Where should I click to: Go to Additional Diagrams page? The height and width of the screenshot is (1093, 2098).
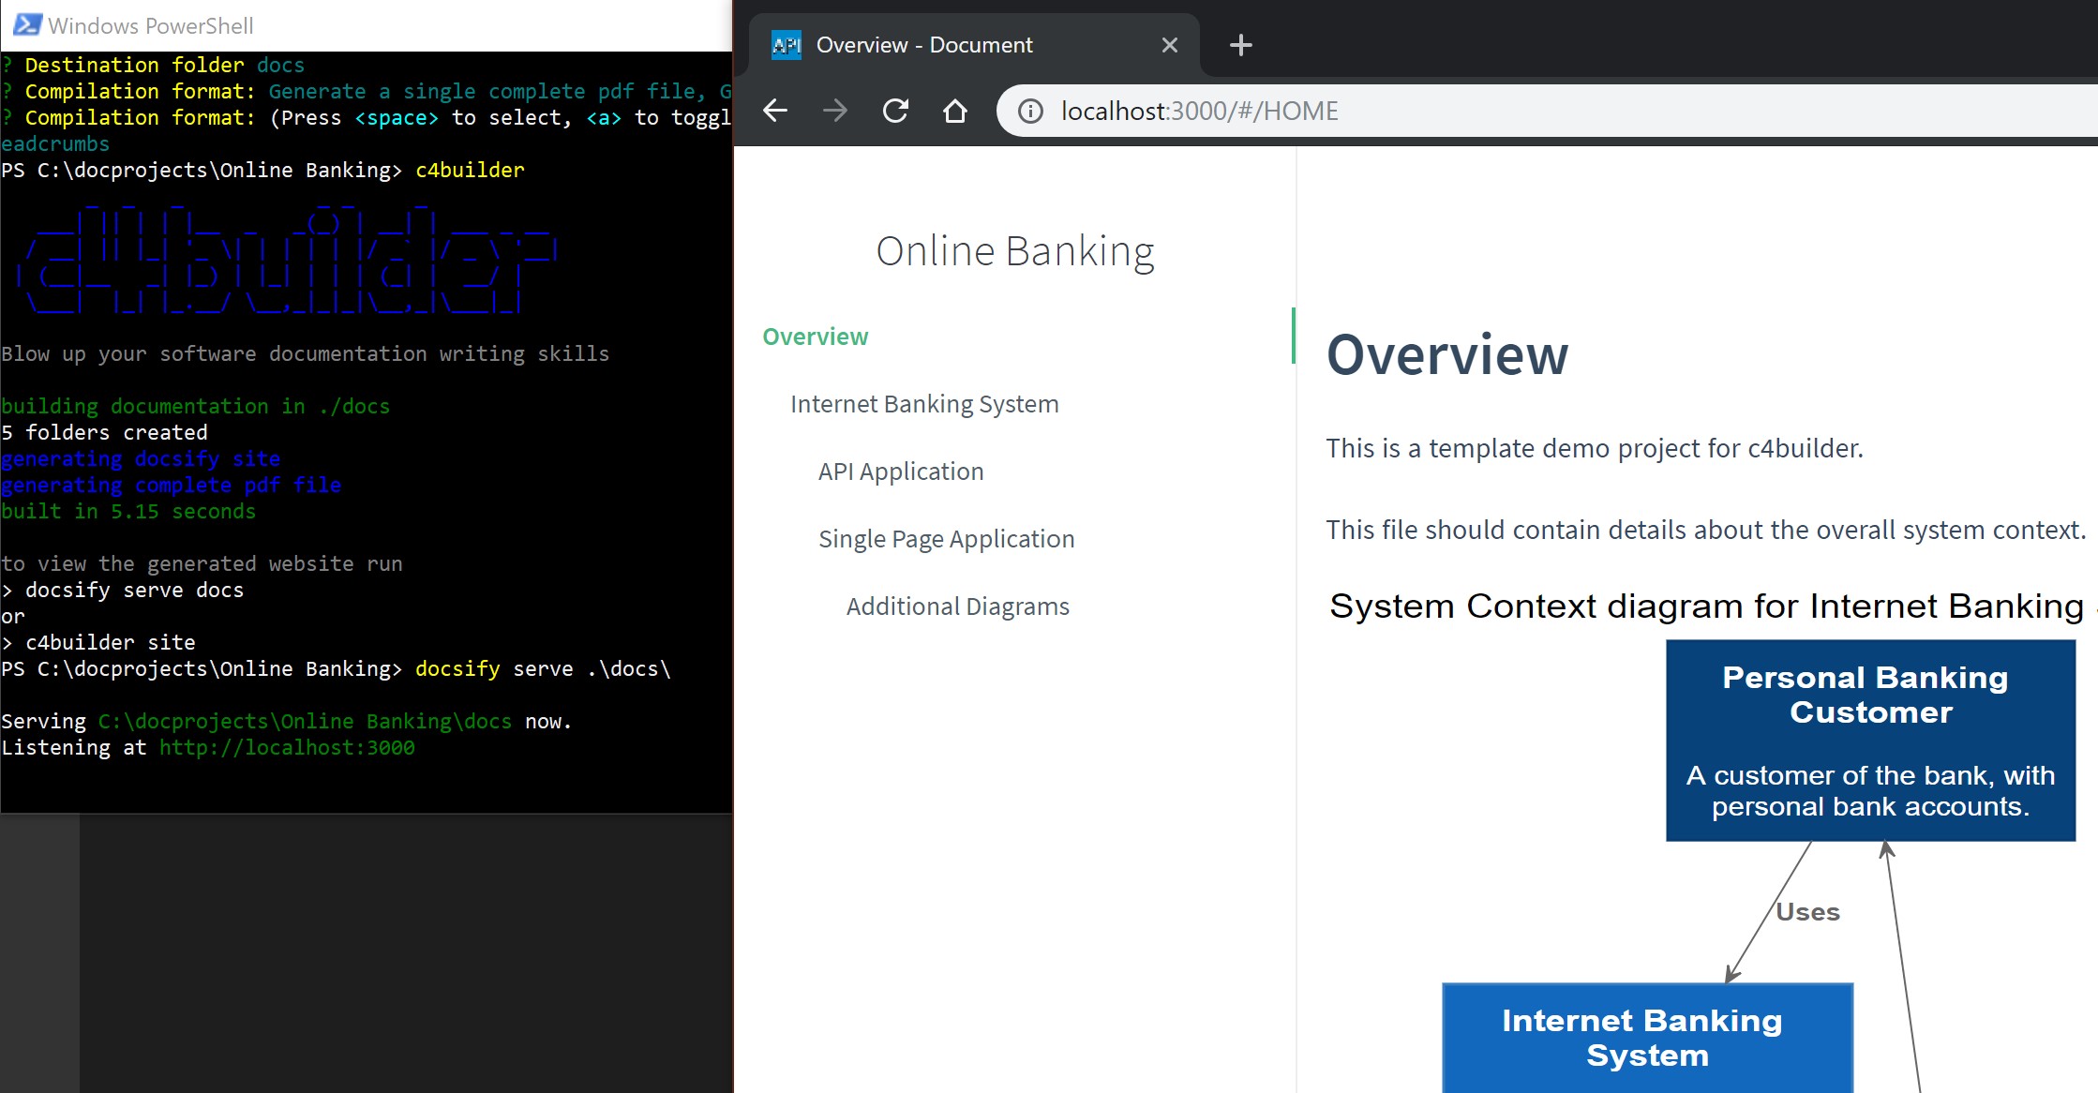(x=957, y=606)
